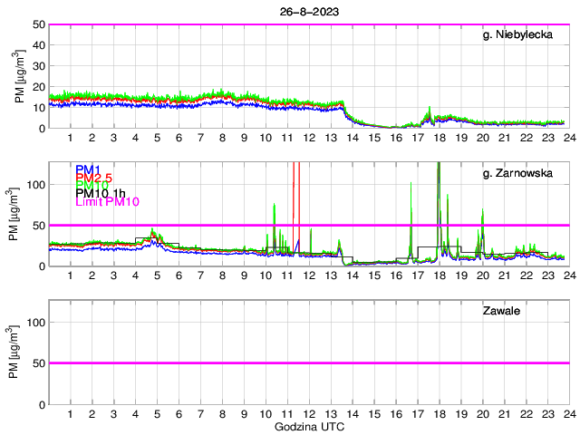Click the 40 tick on Niebylecka plot's Y-axis
Screen dimensions: 580x435
point(38,45)
